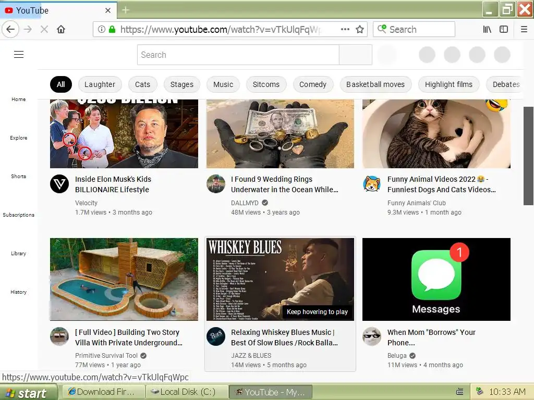Select the Music filter chip
This screenshot has height=400, width=534.
coord(223,84)
